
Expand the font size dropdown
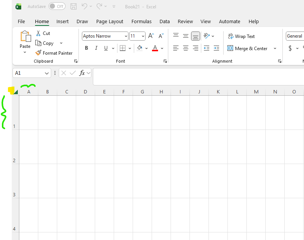(x=143, y=36)
